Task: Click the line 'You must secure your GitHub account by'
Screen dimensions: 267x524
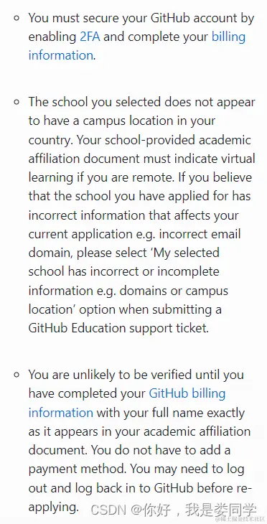Action: click(141, 18)
